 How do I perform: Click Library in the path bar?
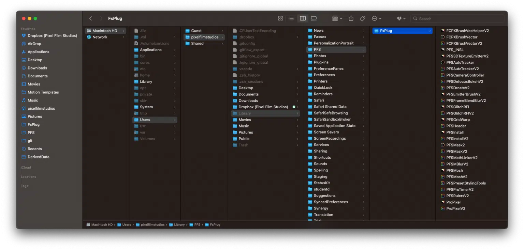pyautogui.click(x=177, y=225)
